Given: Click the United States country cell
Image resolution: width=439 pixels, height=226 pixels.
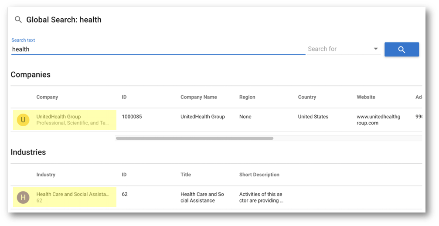Looking at the screenshot, I should tap(313, 117).
